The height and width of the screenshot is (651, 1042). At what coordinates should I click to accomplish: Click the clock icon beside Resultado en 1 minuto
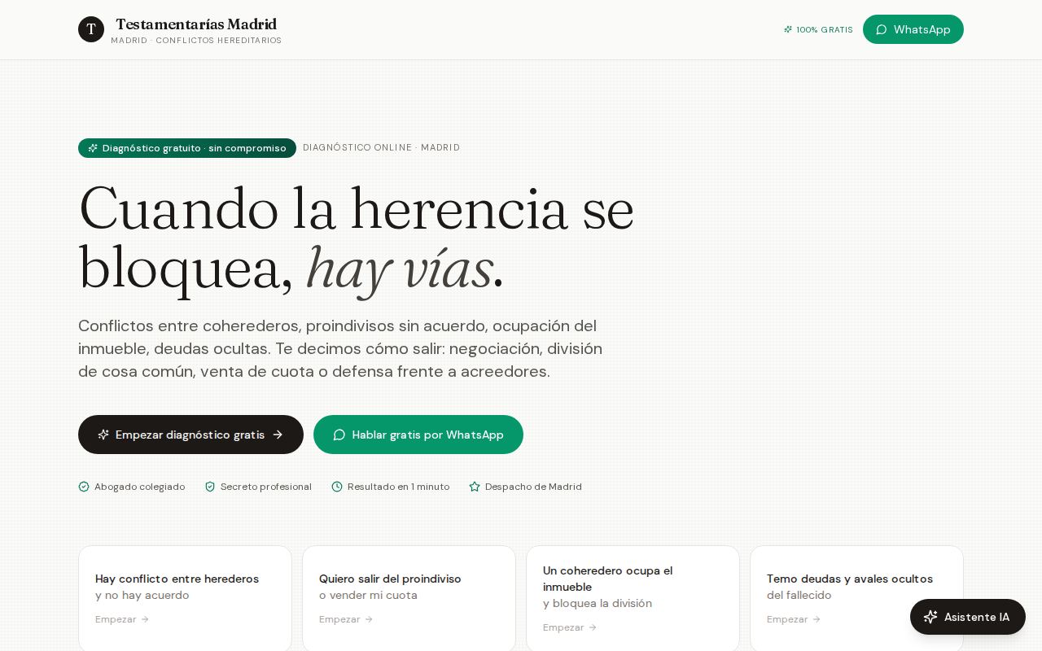tap(337, 487)
